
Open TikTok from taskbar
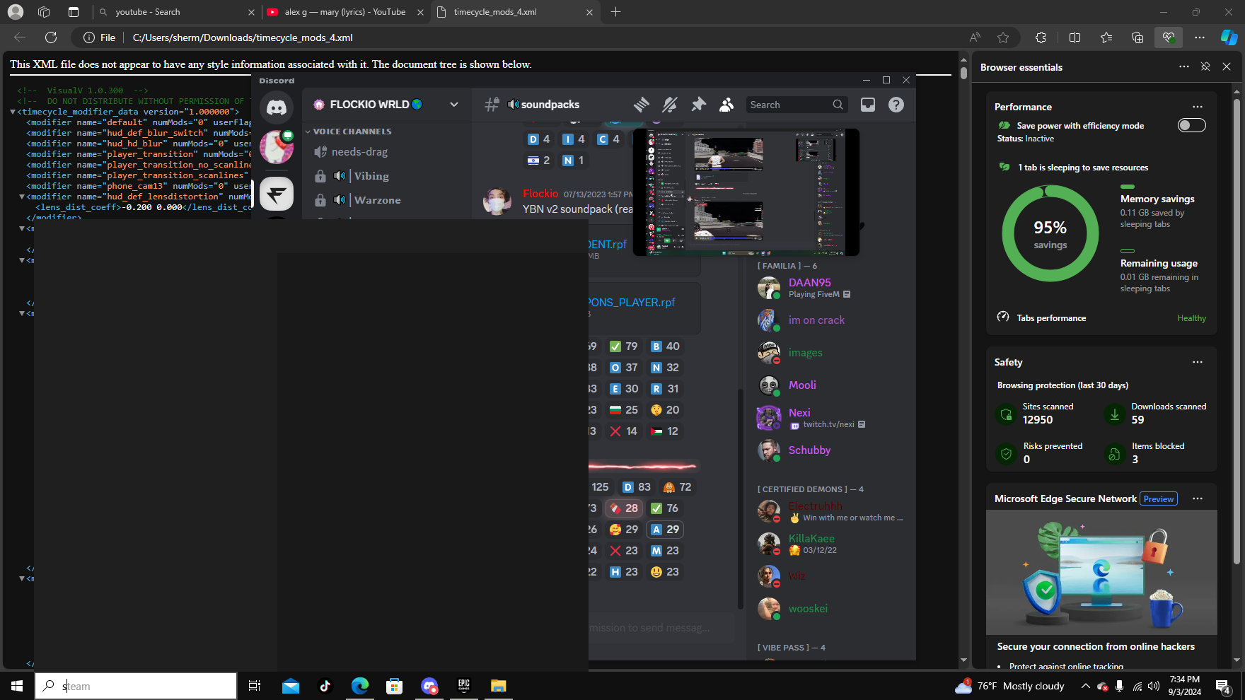click(325, 686)
